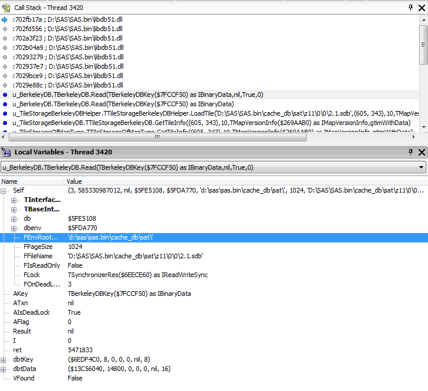Pin the Call Stack panel
This screenshot has width=428, height=391.
click(x=410, y=8)
